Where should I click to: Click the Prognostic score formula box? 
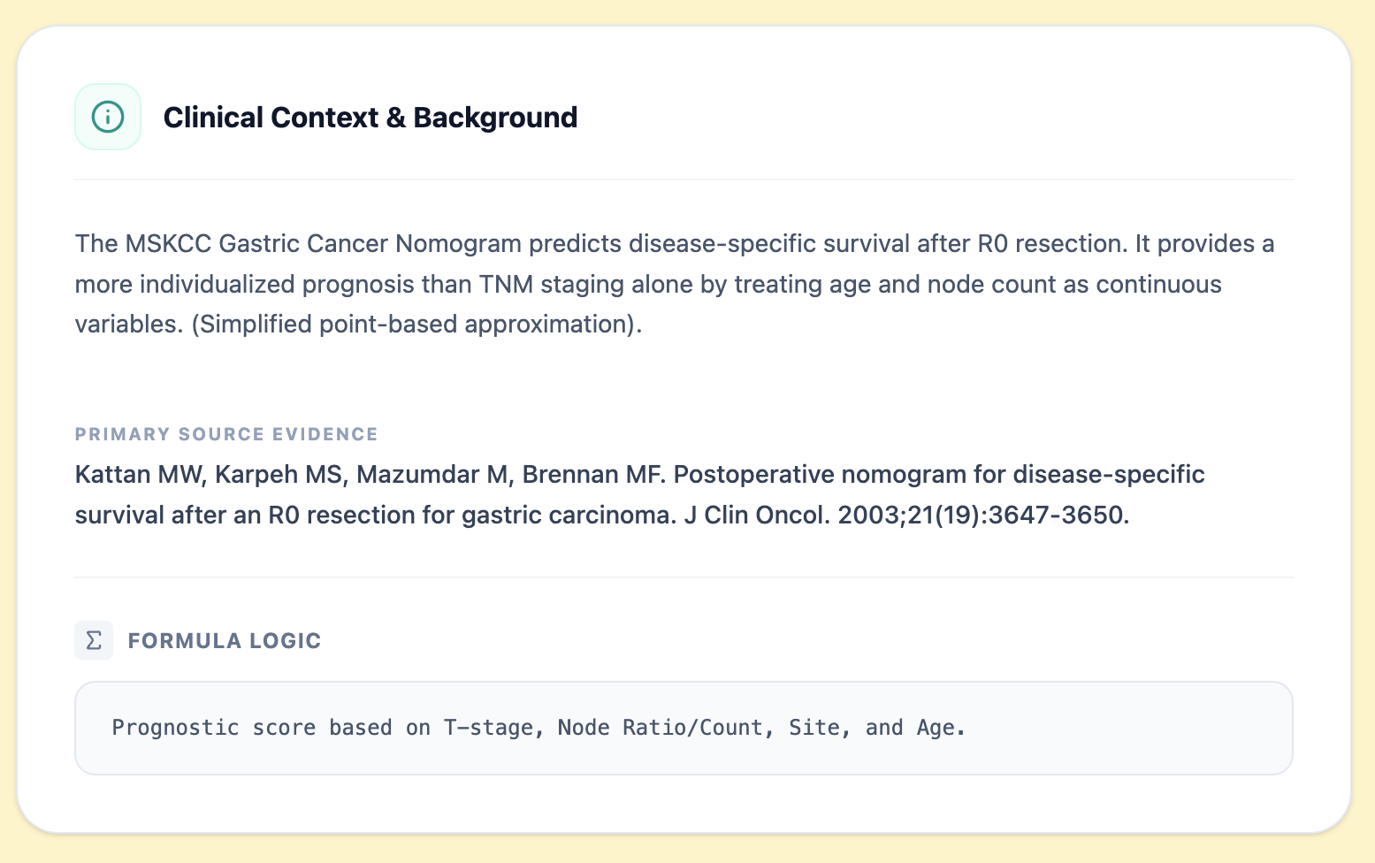click(x=684, y=728)
